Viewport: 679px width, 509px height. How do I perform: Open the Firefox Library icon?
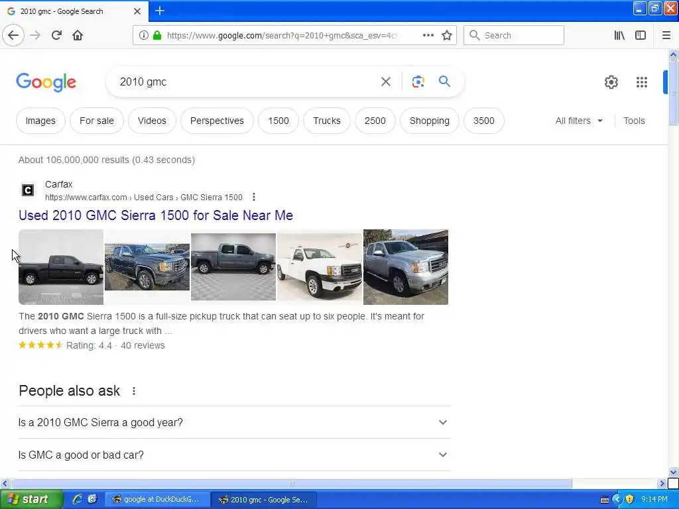(x=619, y=36)
